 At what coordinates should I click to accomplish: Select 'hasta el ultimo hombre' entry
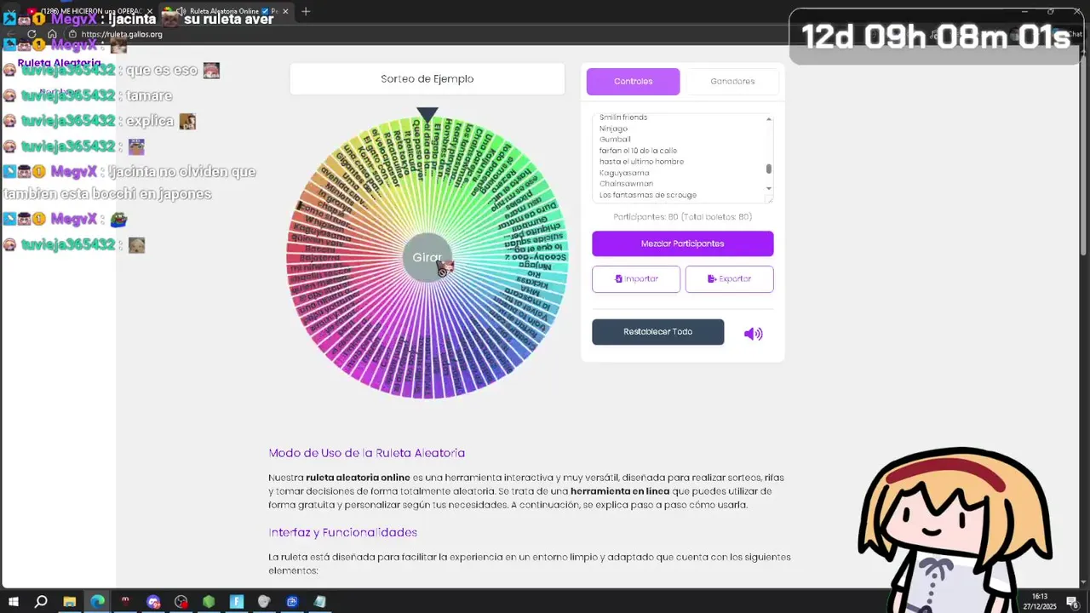click(641, 162)
